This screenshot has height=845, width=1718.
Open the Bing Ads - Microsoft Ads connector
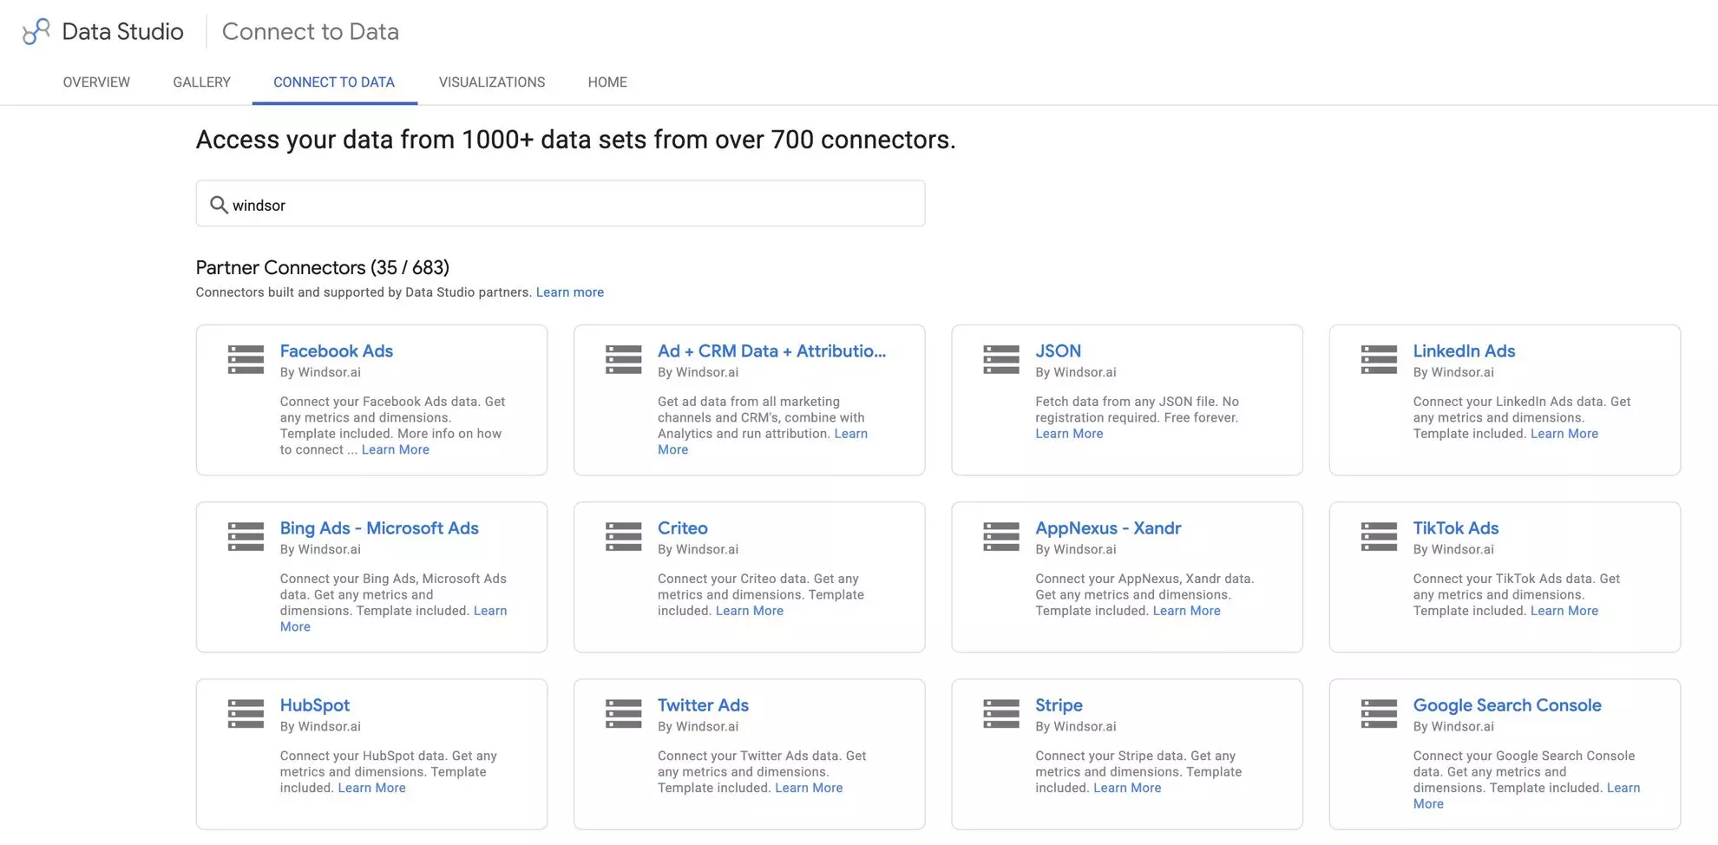(x=379, y=527)
